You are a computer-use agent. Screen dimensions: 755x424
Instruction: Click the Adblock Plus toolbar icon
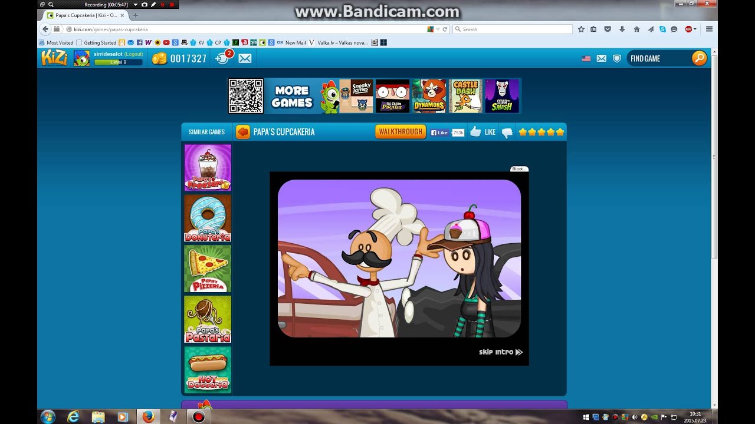coord(688,29)
